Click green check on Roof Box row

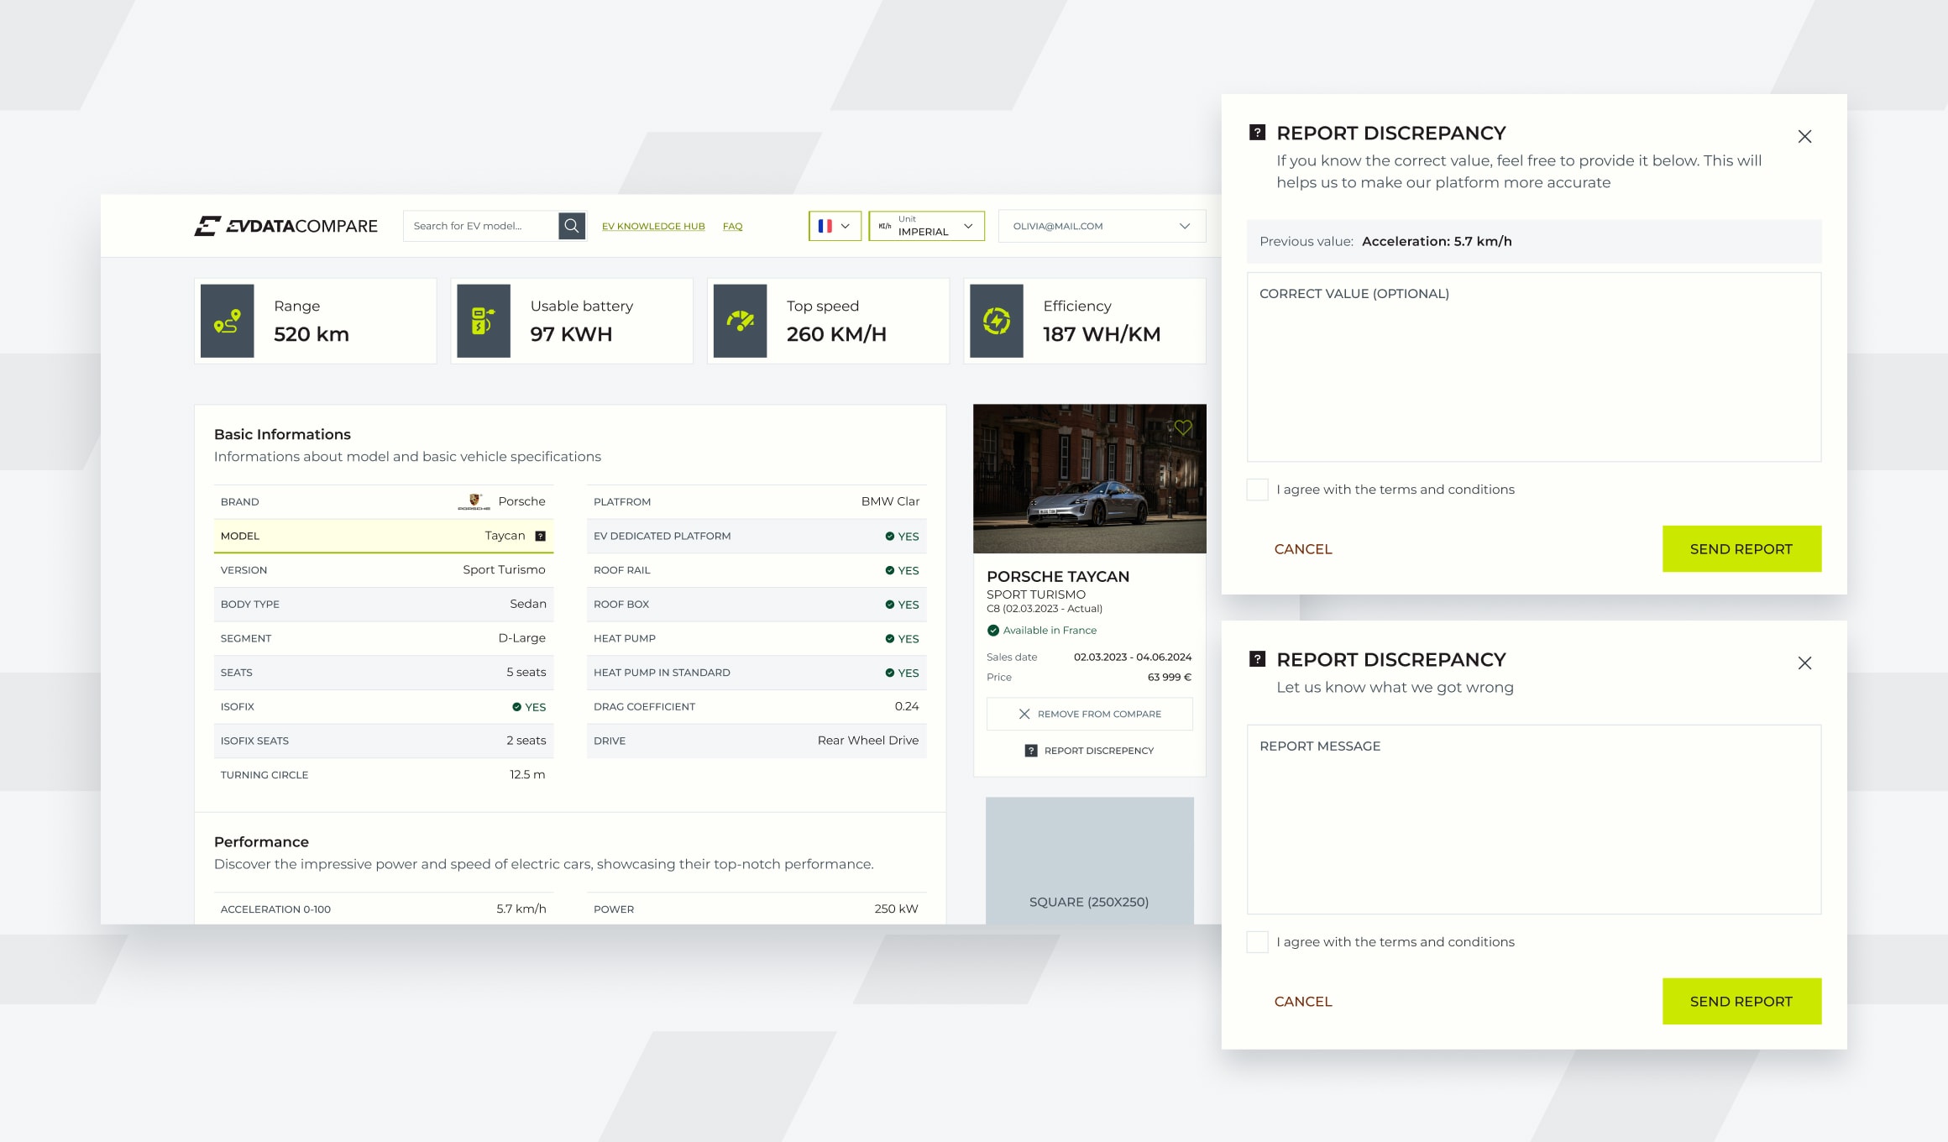point(889,605)
